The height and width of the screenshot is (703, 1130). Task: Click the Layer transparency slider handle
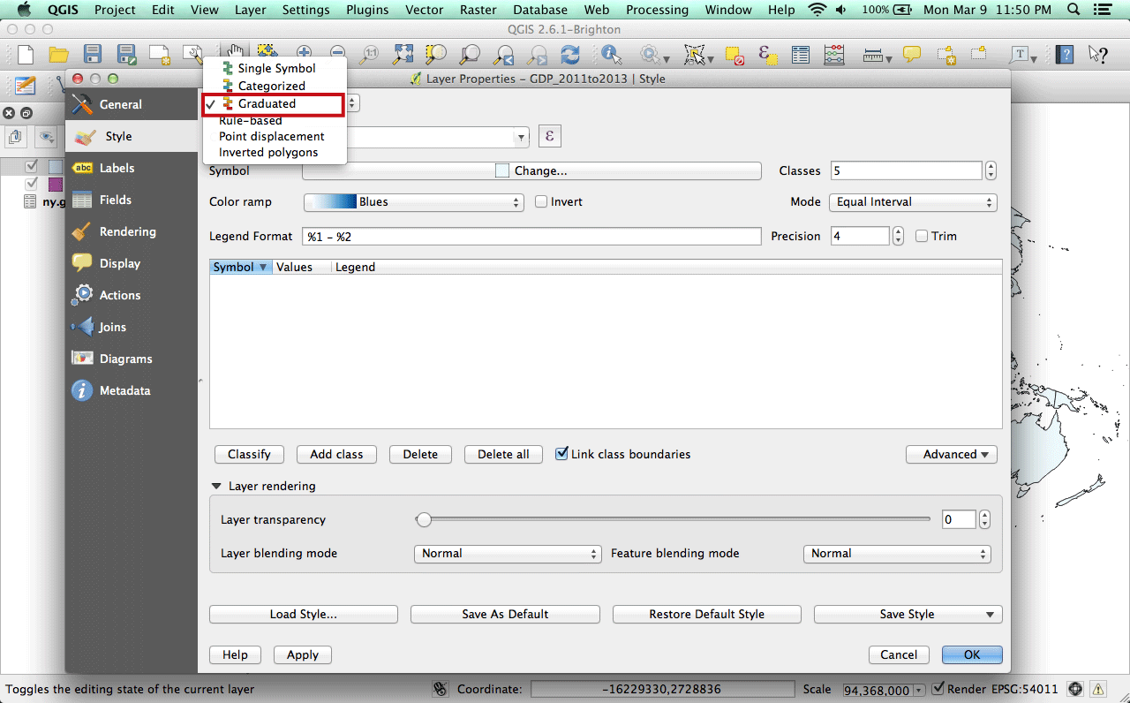[424, 519]
